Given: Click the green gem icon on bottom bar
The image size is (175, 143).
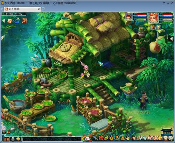Looking at the screenshot, I should (x=106, y=138).
